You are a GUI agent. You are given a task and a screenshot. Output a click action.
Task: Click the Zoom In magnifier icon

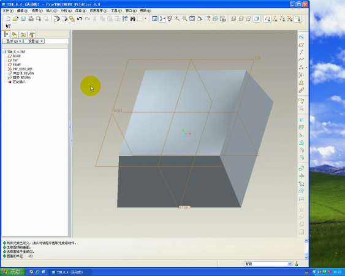coord(177,19)
